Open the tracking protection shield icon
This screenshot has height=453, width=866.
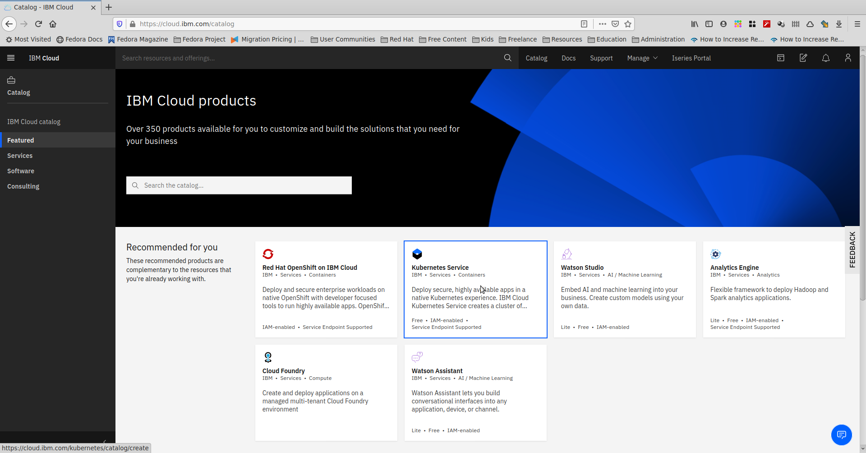click(x=120, y=24)
